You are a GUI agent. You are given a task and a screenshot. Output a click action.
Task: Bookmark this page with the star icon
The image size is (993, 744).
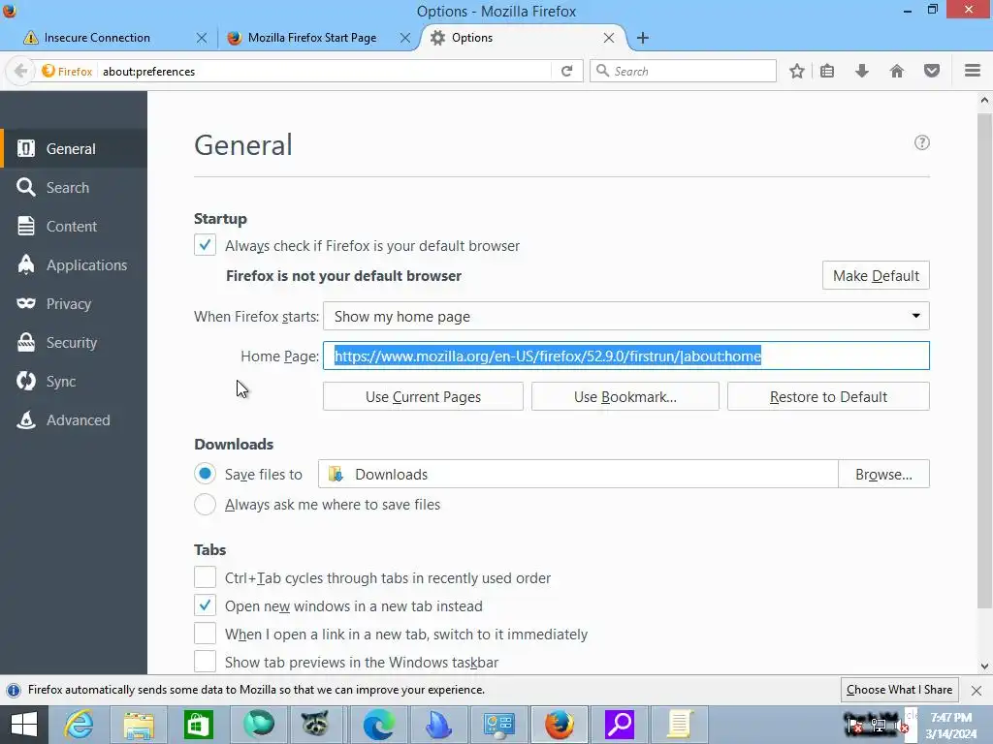click(x=797, y=71)
